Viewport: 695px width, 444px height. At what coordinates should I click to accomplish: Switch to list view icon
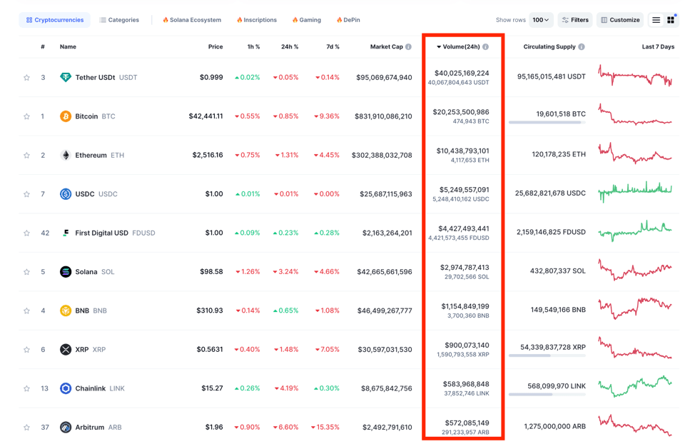pos(656,20)
